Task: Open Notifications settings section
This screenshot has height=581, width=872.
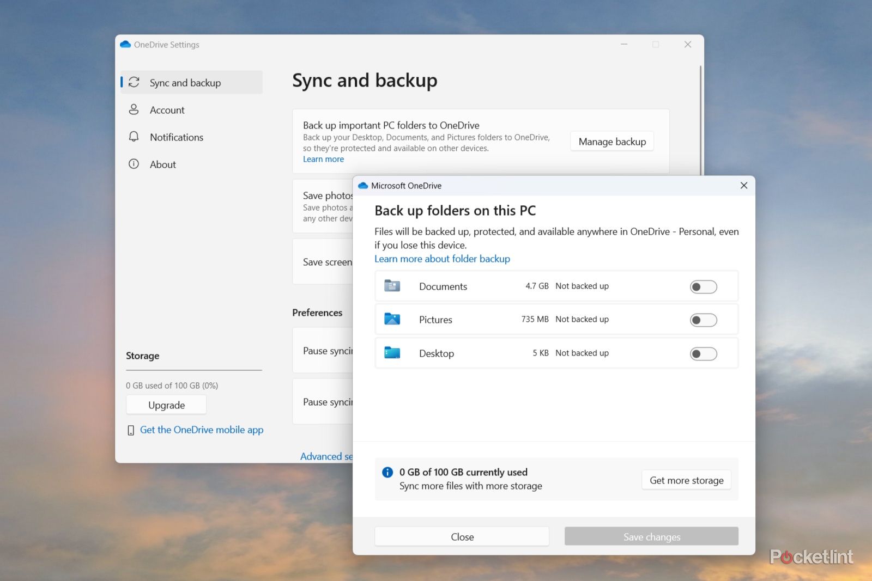Action: [177, 137]
